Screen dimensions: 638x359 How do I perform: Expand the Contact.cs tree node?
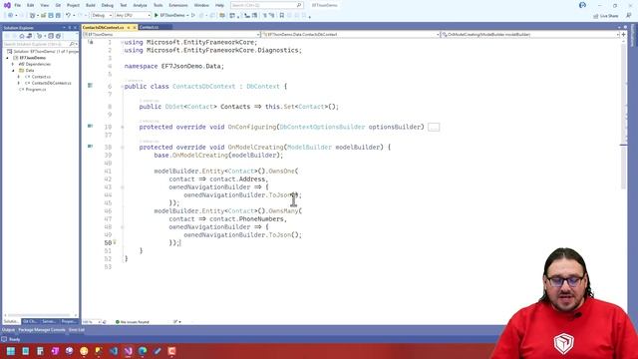pos(19,77)
